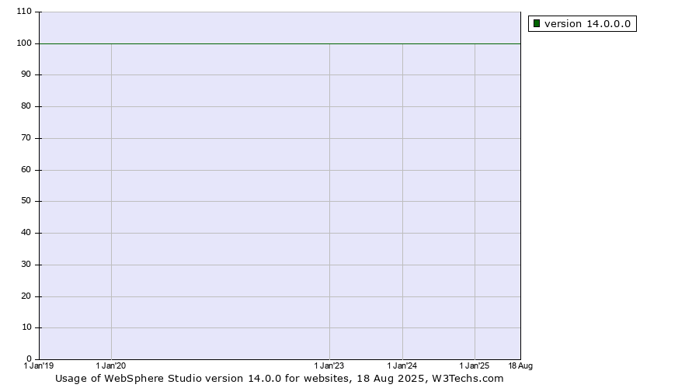The width and height of the screenshot is (699, 388).
Task: Click the chart caption mentioning W3Techs.com
Action: coord(279,379)
